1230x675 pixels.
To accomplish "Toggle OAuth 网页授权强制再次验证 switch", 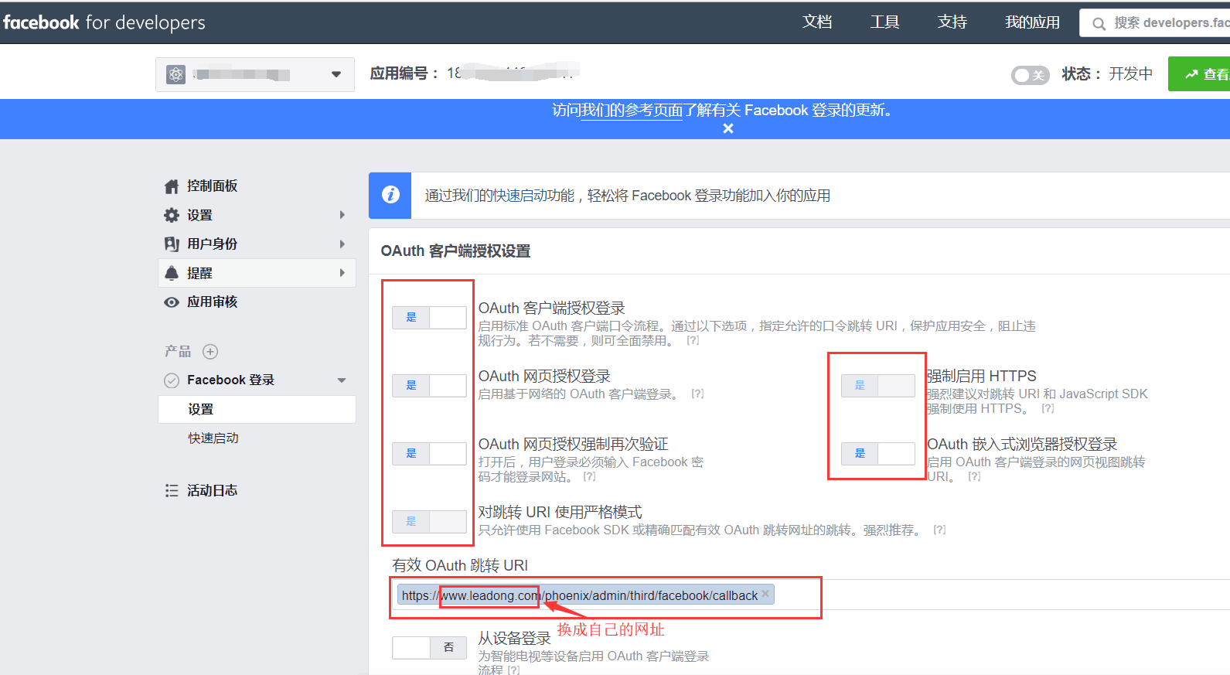I will (429, 454).
